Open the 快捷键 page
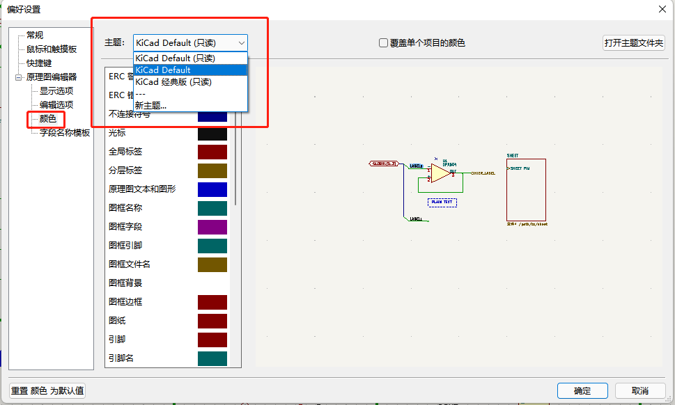675x405 pixels. point(39,63)
